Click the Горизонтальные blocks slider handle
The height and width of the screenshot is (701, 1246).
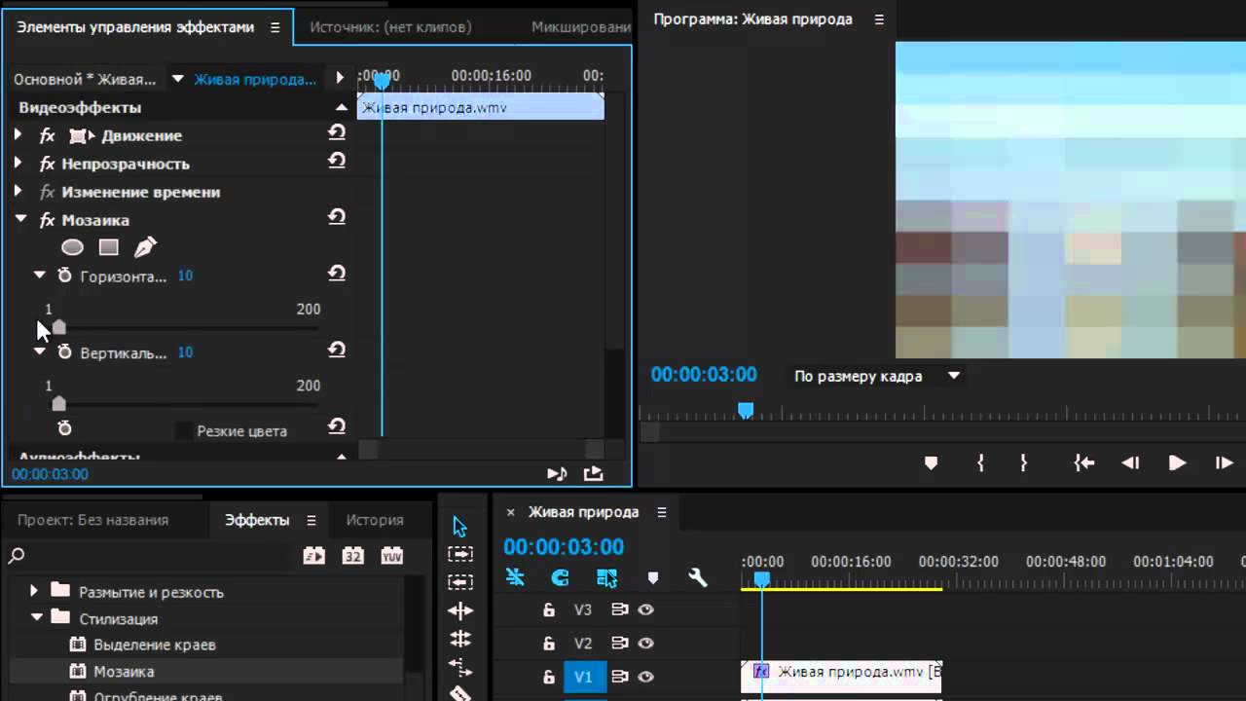(x=58, y=327)
